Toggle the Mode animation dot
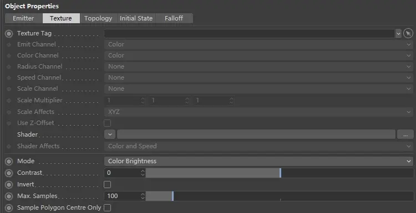 pyautogui.click(x=9, y=162)
